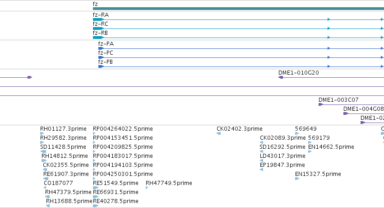Select the RP004194103.5prime label
The width and height of the screenshot is (384, 208).
pos(123,165)
